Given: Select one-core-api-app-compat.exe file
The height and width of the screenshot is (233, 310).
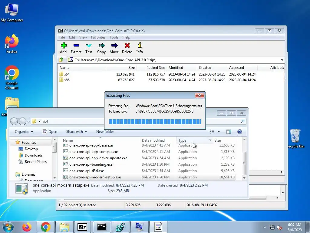Looking at the screenshot, I should (x=149, y=152).
